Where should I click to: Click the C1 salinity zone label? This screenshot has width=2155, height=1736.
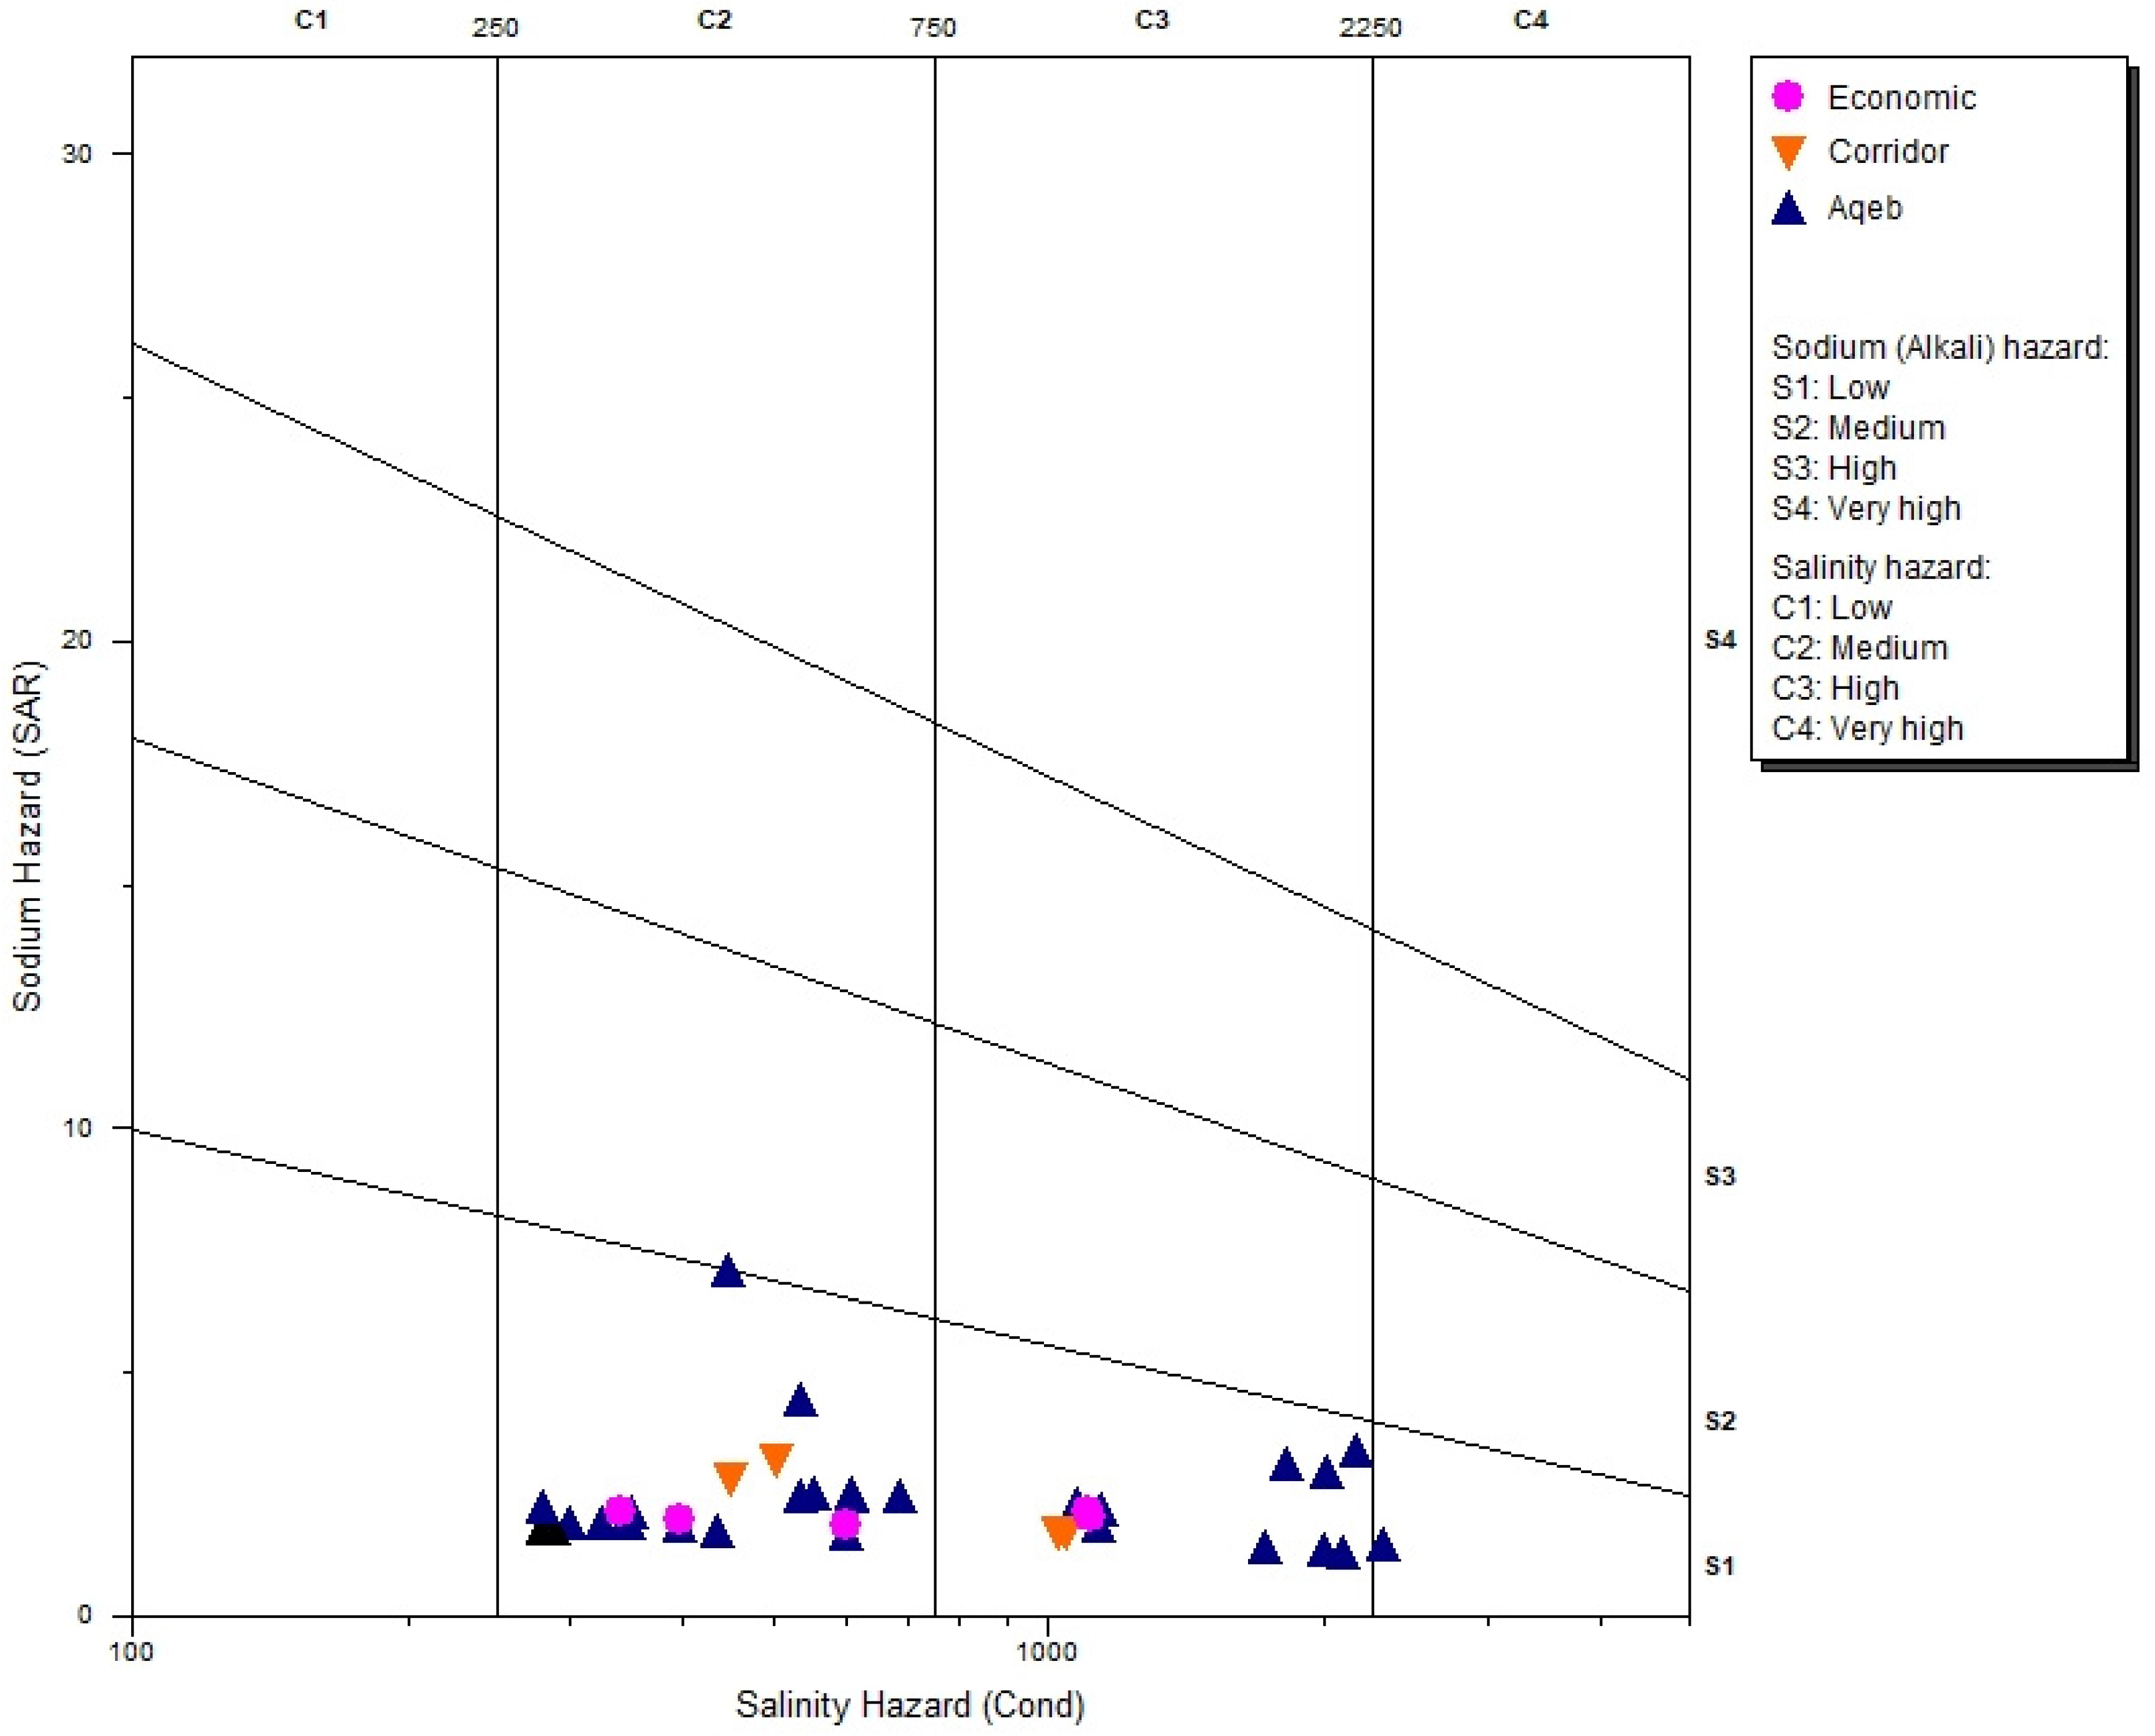click(311, 20)
